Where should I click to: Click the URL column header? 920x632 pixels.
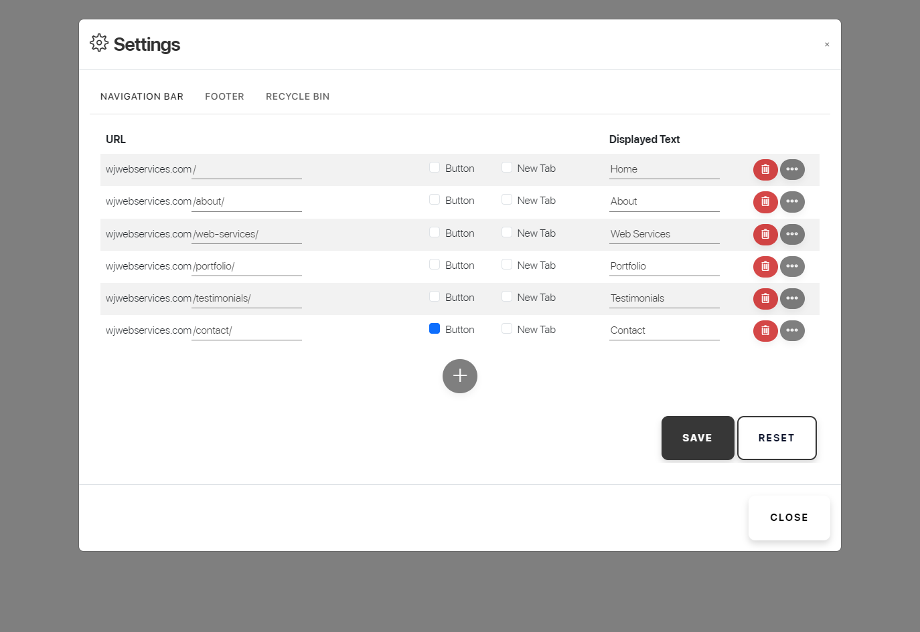[116, 139]
